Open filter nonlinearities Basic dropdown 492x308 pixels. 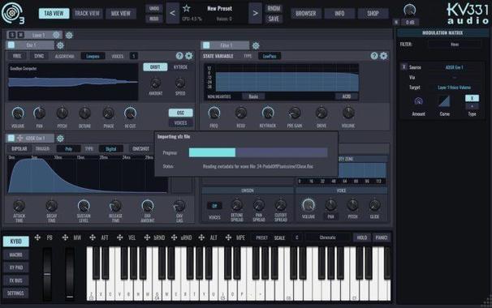click(253, 96)
